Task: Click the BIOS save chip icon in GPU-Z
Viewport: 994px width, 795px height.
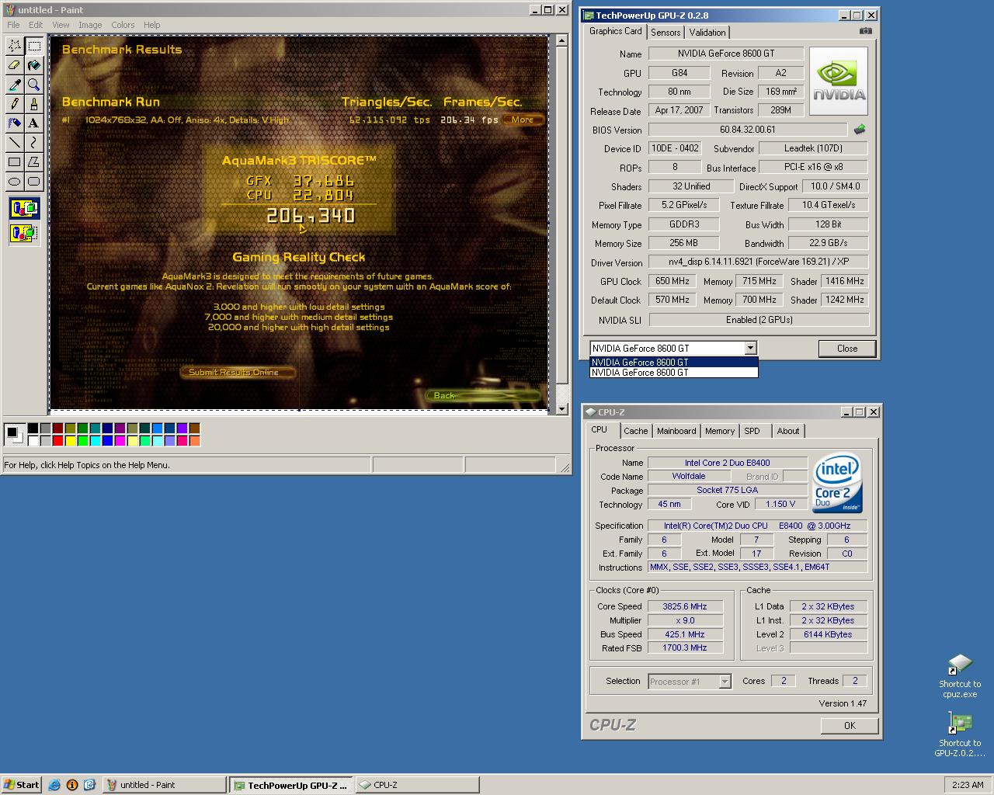Action: pyautogui.click(x=859, y=130)
